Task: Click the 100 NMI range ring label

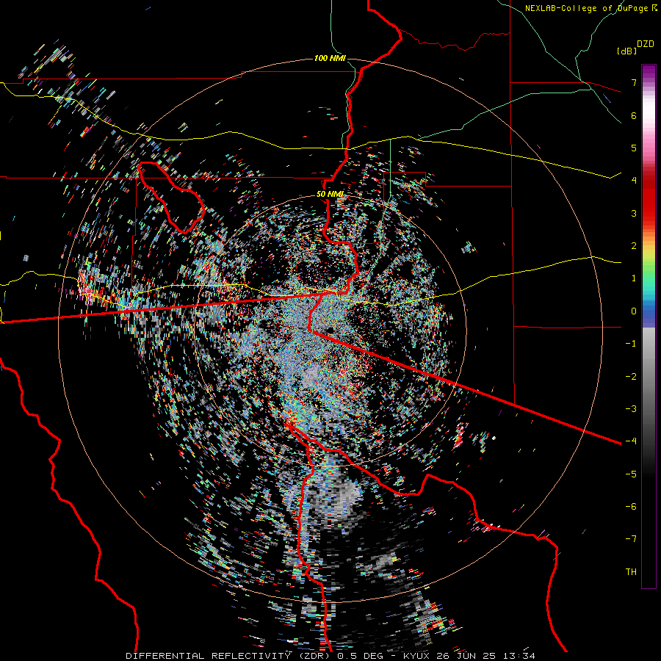Action: coord(330,58)
